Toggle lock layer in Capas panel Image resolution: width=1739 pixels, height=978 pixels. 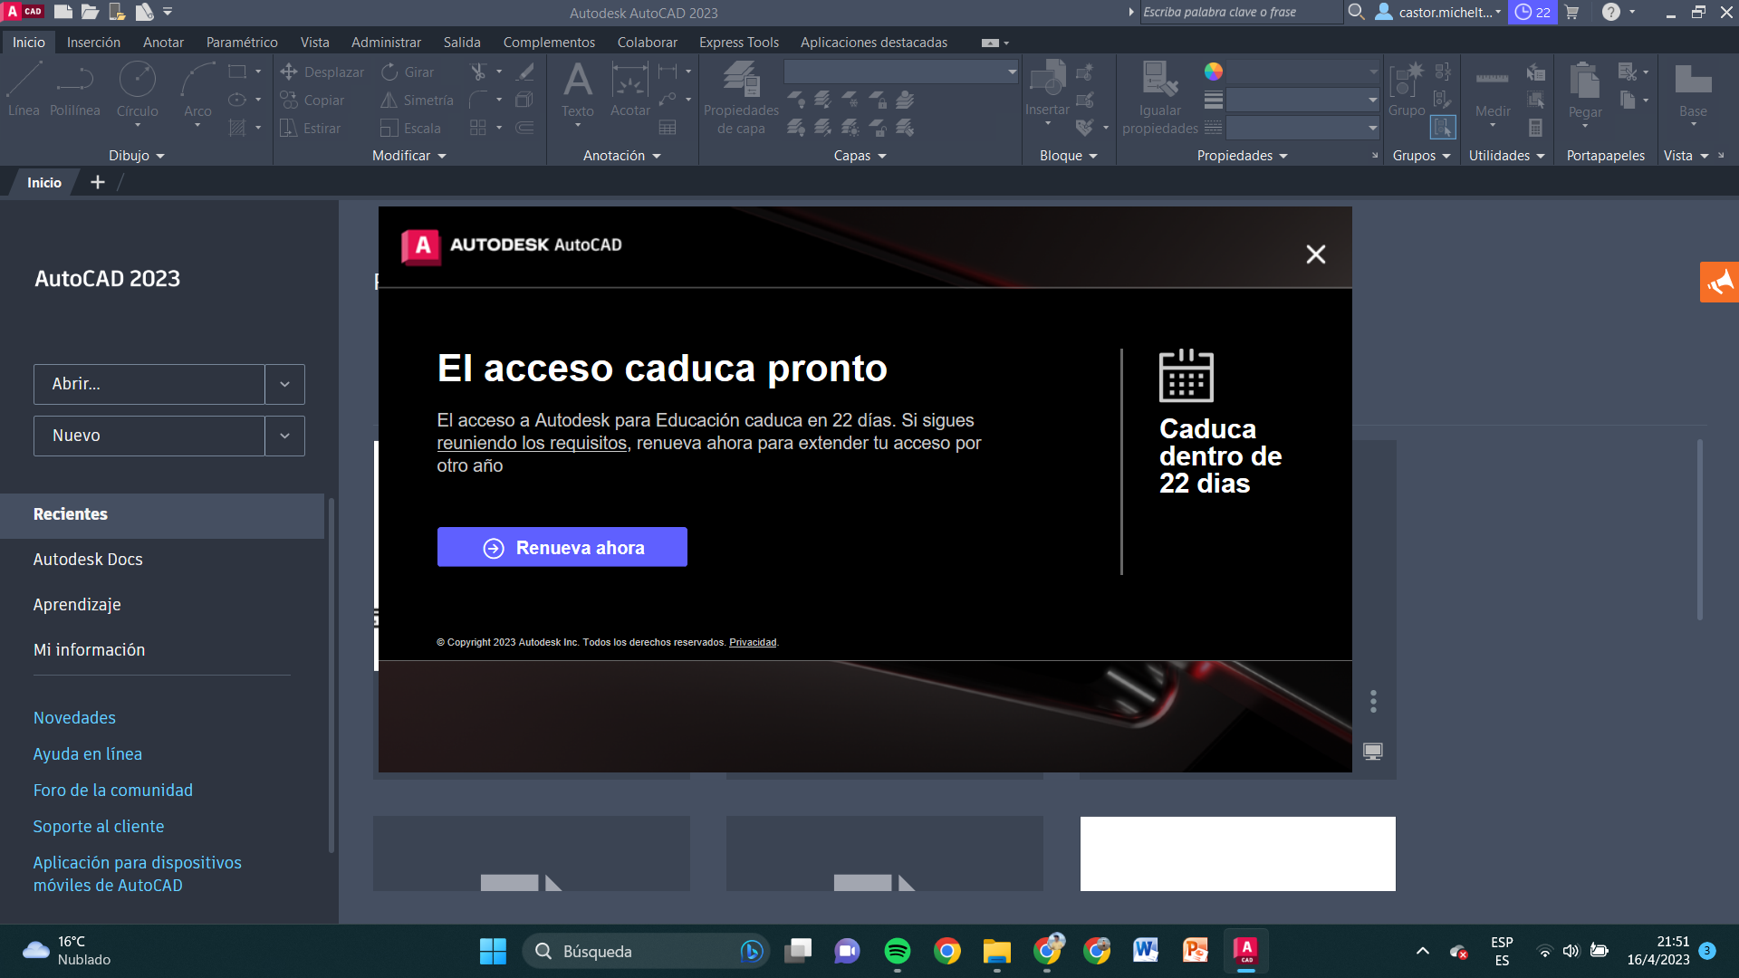tap(878, 101)
